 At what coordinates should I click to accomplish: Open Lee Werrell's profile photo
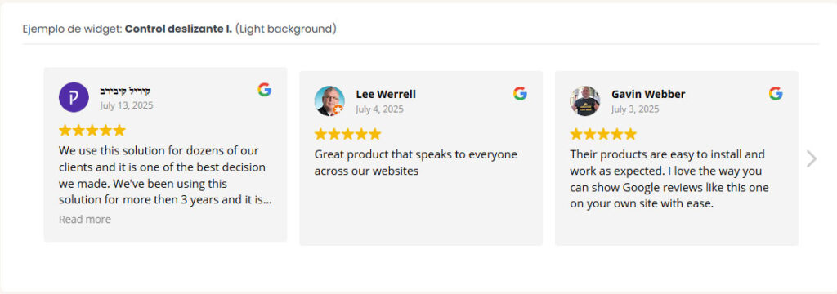(329, 100)
